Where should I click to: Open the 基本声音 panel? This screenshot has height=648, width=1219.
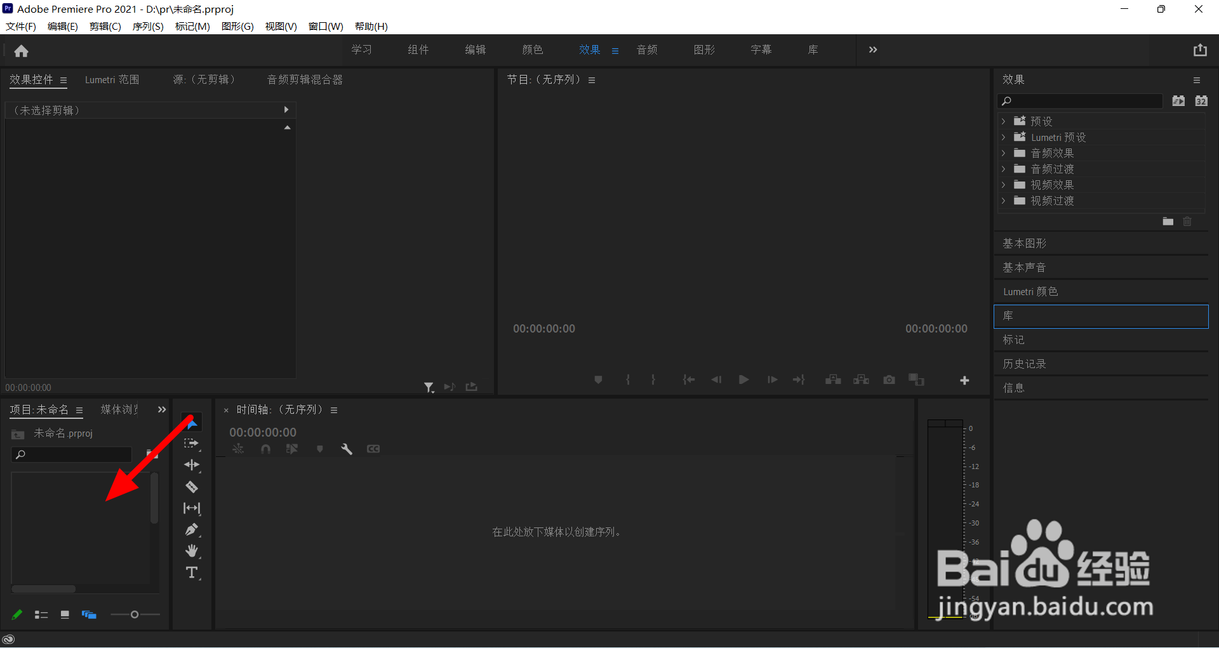point(1101,268)
